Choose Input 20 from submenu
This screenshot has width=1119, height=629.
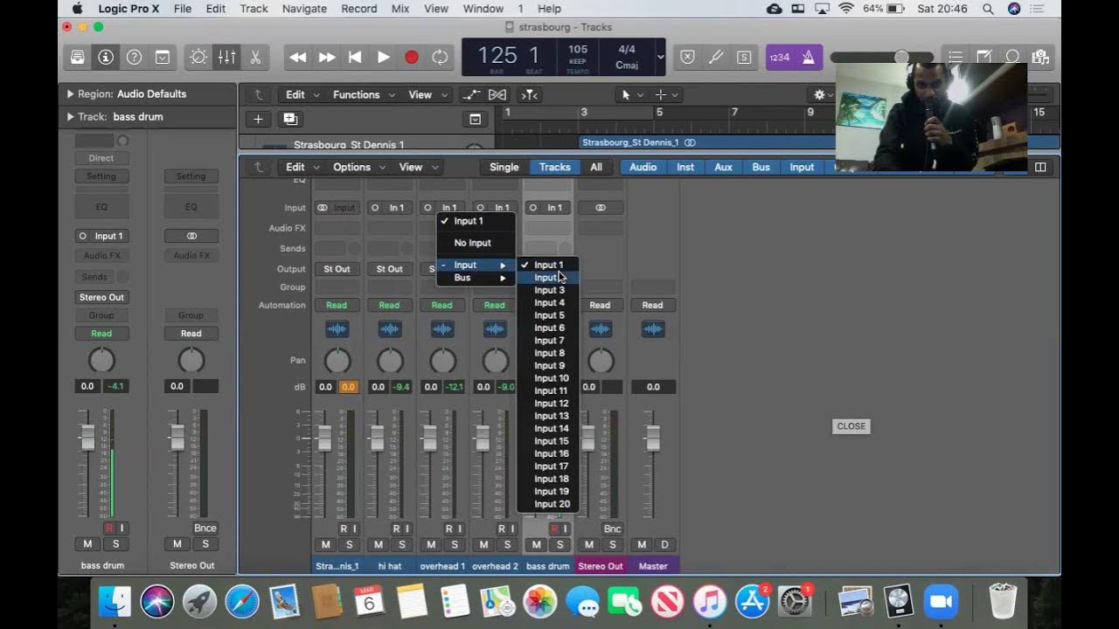click(552, 504)
